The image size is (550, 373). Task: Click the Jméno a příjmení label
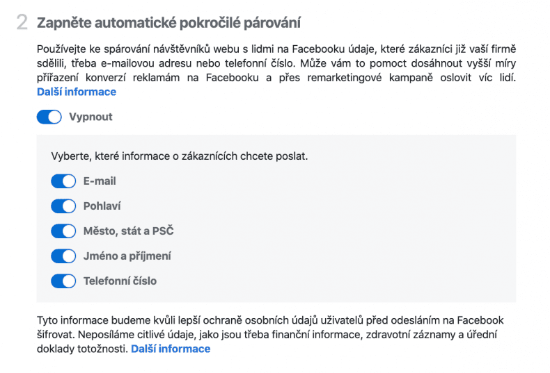click(x=127, y=256)
